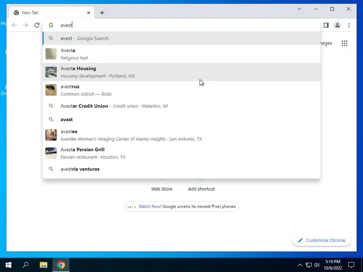Screen dimensions: 363x272
Task: Open File Explorer from taskbar
Action: [x=43, y=265]
